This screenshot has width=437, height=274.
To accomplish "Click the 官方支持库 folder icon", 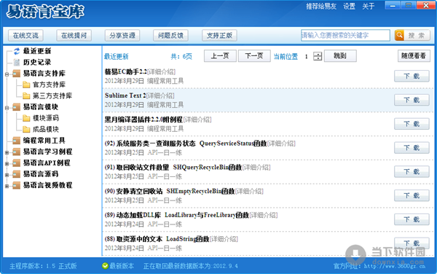I will [x=26, y=85].
